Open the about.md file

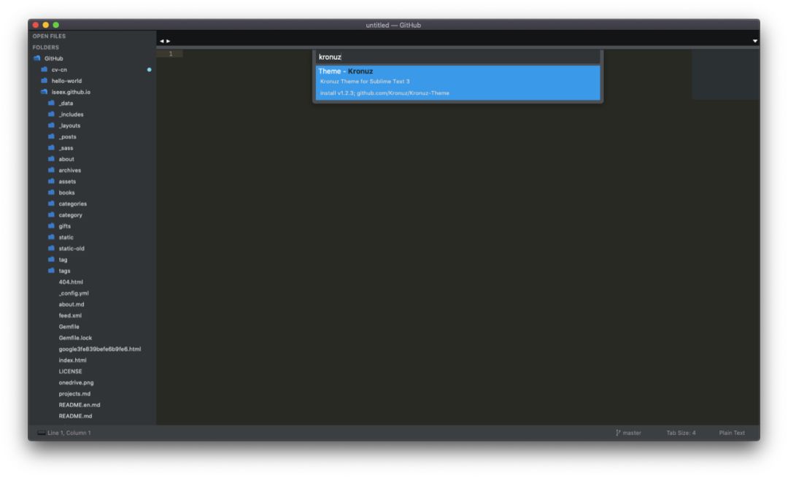pos(72,304)
